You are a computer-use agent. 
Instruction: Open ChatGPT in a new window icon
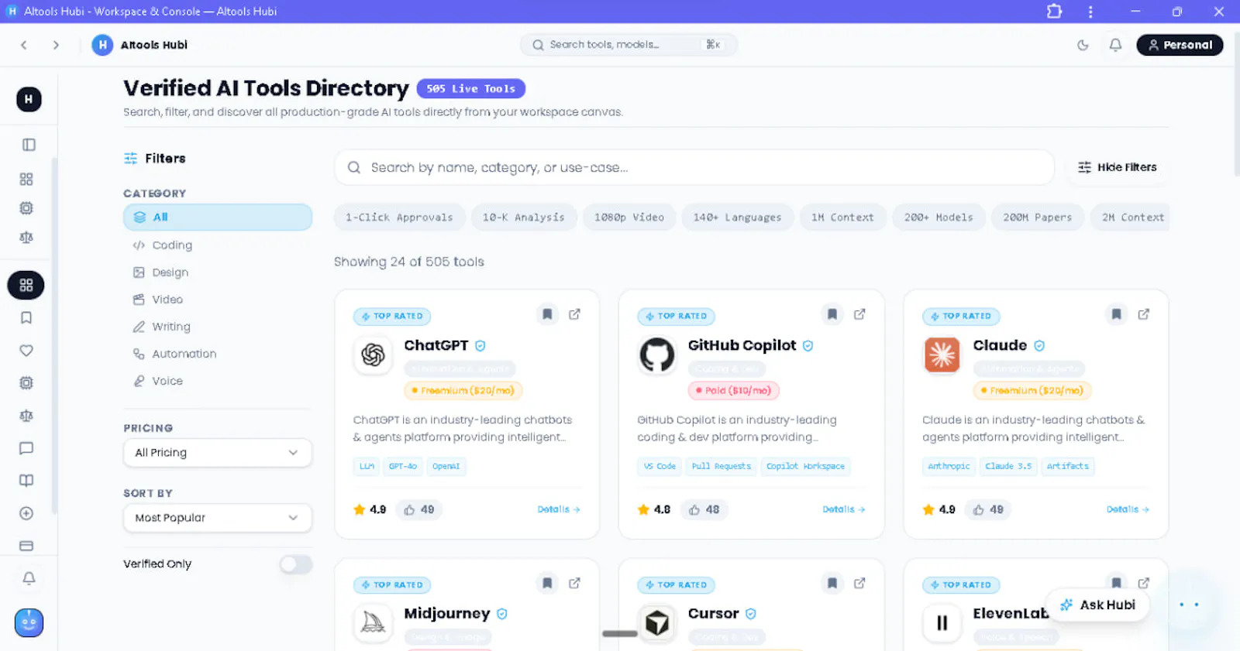pos(574,314)
